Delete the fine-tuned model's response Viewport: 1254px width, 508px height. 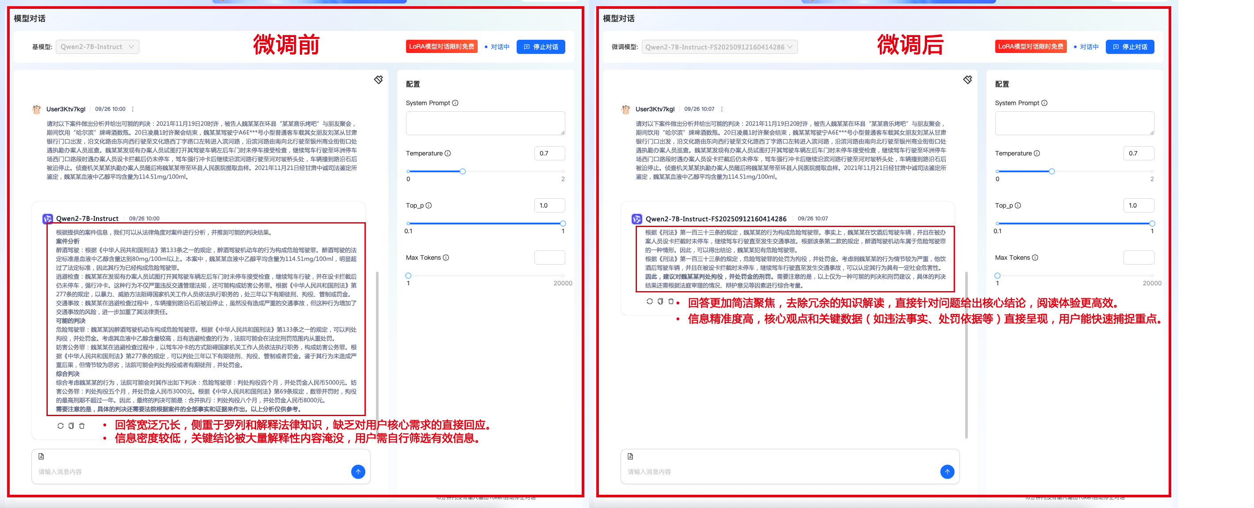(672, 301)
